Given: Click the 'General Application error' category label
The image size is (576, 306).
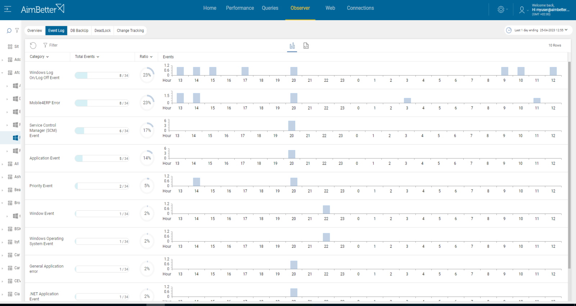Looking at the screenshot, I should pyautogui.click(x=46, y=269).
